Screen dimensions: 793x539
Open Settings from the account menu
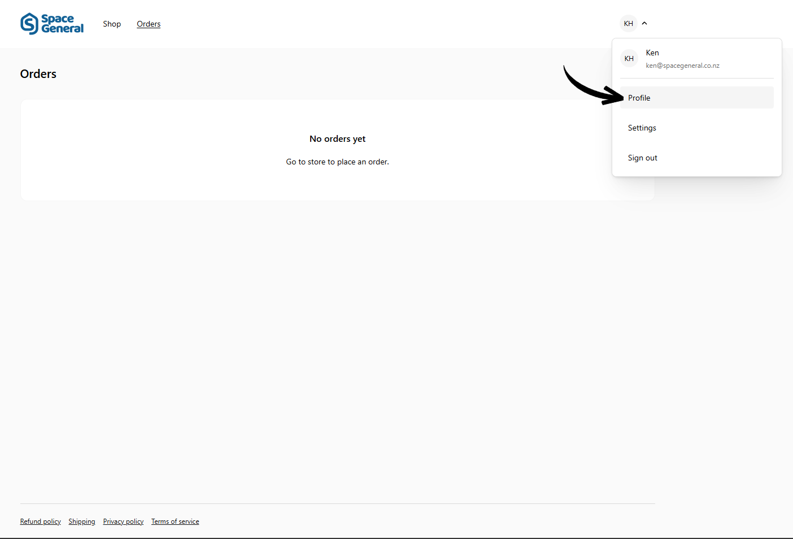pyautogui.click(x=642, y=128)
